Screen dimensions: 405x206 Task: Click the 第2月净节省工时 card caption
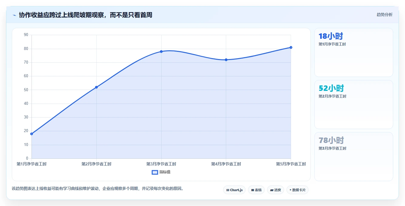click(x=332, y=96)
